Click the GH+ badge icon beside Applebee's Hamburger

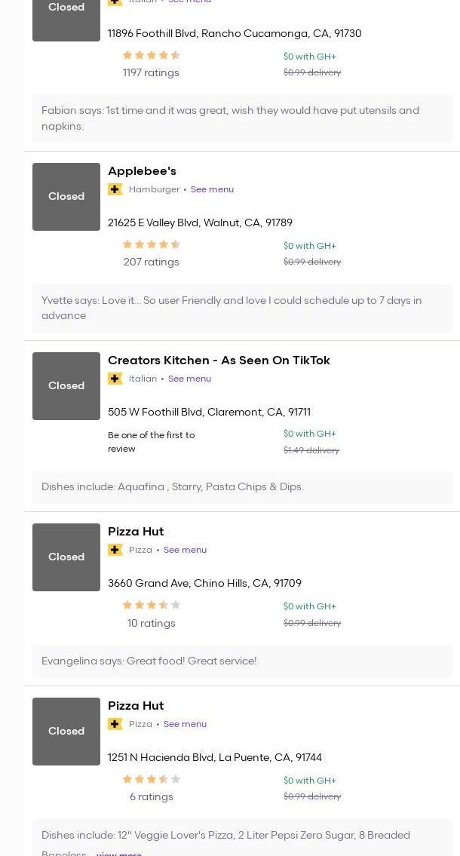[x=115, y=189]
